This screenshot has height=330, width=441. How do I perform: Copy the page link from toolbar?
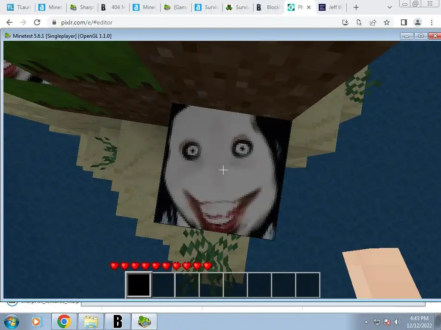(359, 22)
